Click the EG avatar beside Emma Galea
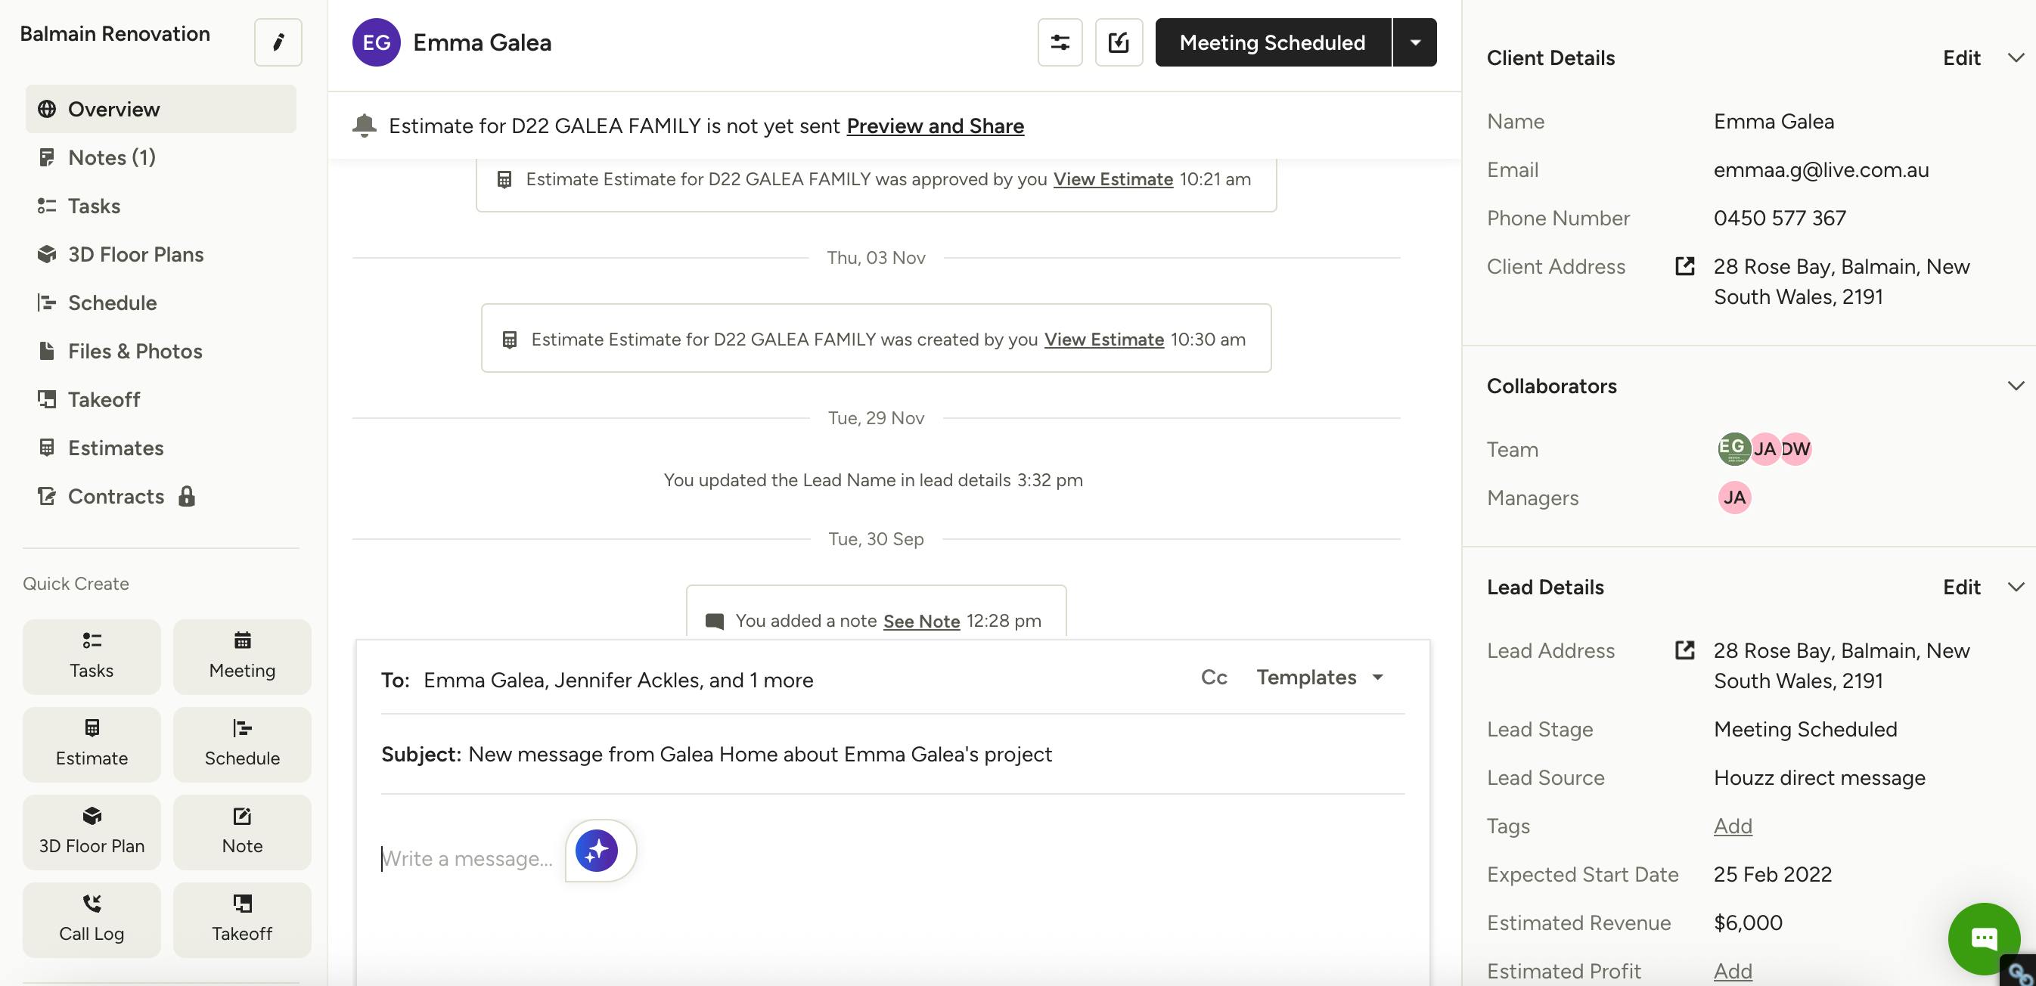Image resolution: width=2036 pixels, height=986 pixels. (376, 42)
